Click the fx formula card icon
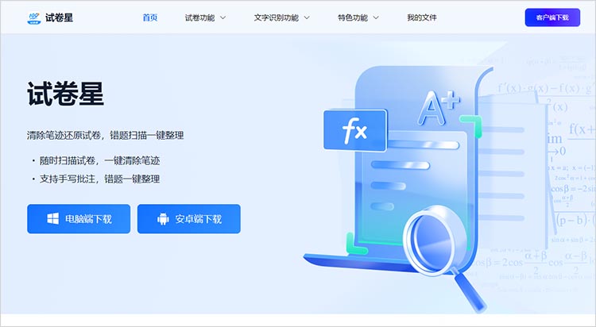 (355, 130)
